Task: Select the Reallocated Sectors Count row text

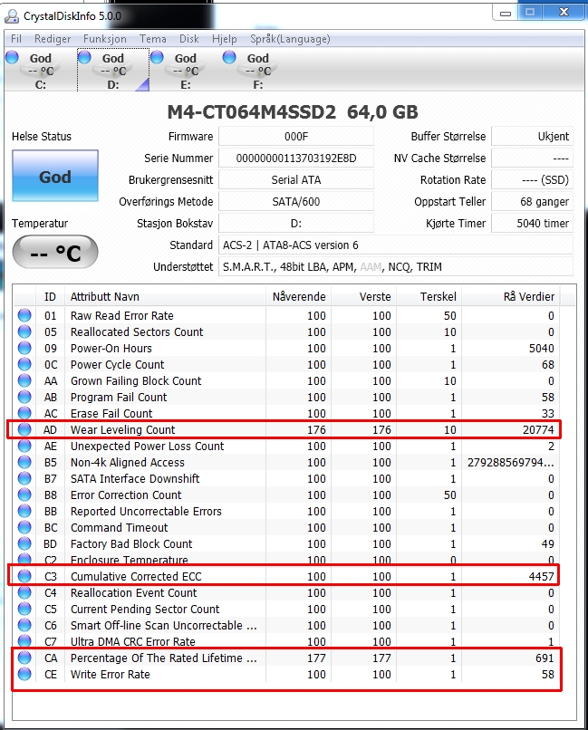Action: [x=137, y=332]
